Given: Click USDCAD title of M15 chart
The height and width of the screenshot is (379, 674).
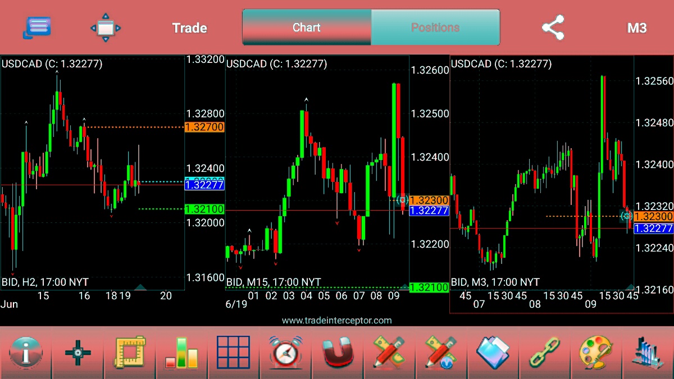Looking at the screenshot, I should (x=276, y=64).
